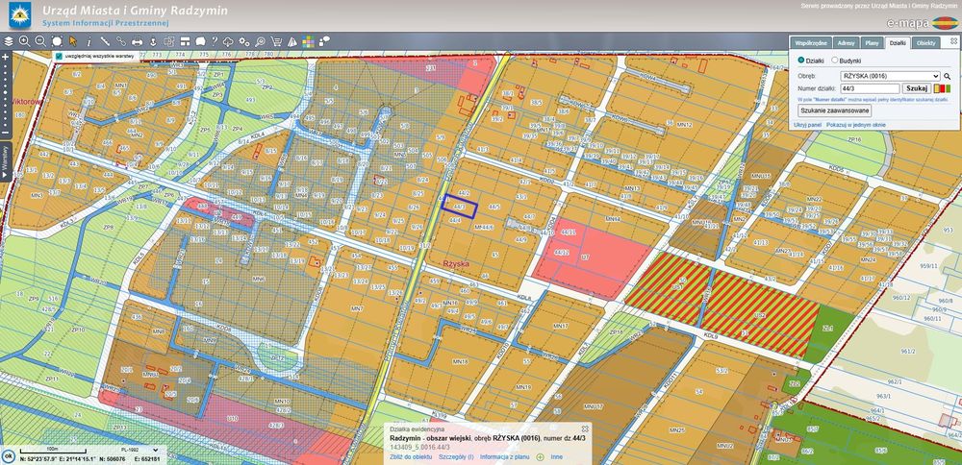This screenshot has height=465, width=962.
Task: Click the yellow-red-green color swatch
Action: click(942, 88)
